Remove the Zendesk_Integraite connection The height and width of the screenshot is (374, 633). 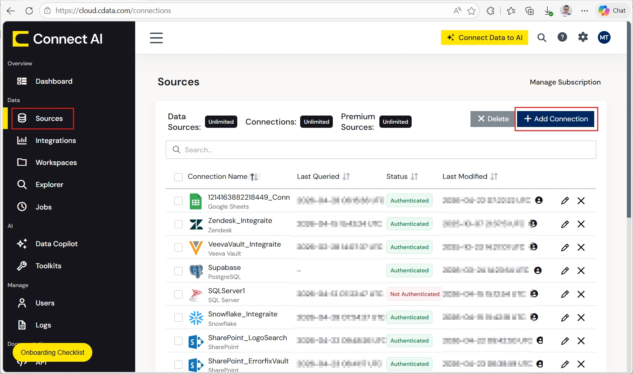pos(581,224)
